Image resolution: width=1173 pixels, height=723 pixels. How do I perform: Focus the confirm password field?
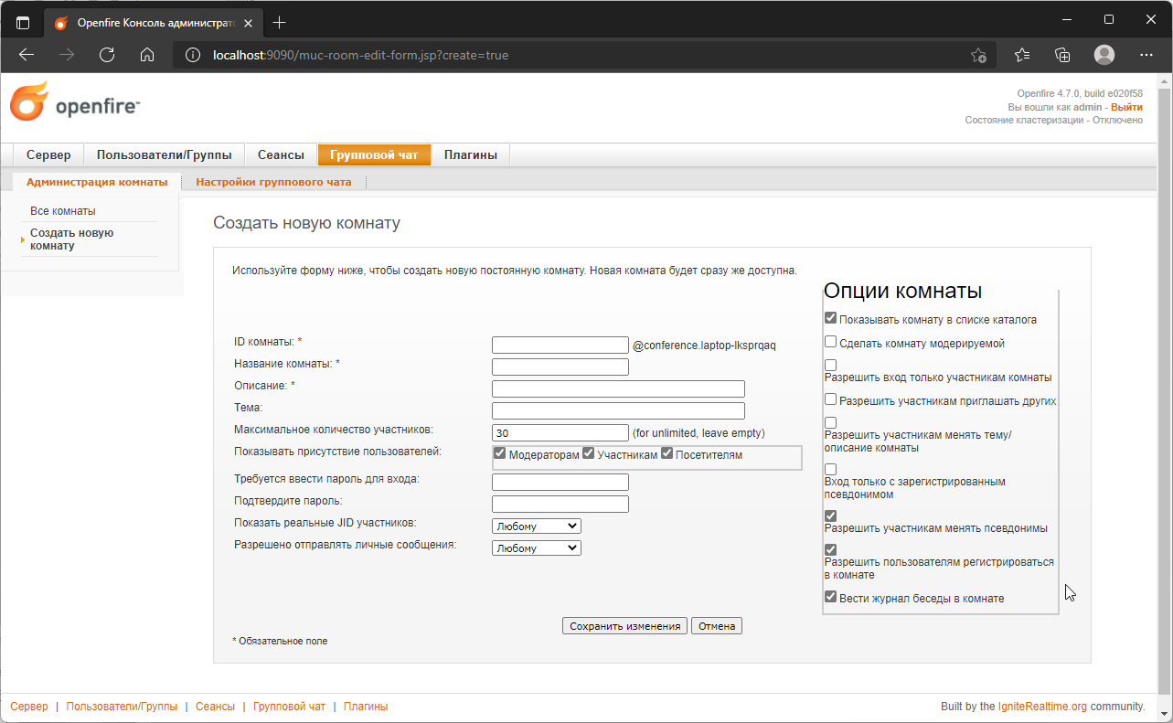560,504
